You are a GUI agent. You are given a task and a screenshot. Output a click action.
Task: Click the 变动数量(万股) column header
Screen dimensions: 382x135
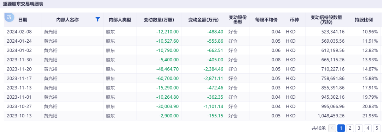[x=159, y=20]
